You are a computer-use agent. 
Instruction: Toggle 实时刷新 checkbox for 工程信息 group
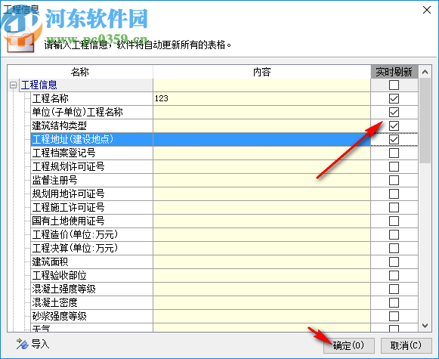pyautogui.click(x=394, y=85)
